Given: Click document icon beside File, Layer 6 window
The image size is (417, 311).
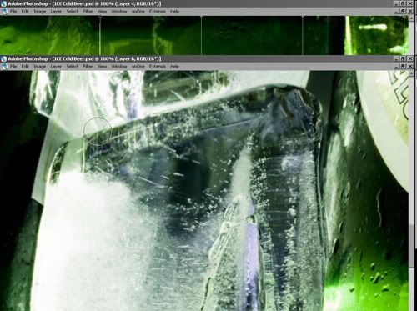Looking at the screenshot, I should click(x=4, y=67).
